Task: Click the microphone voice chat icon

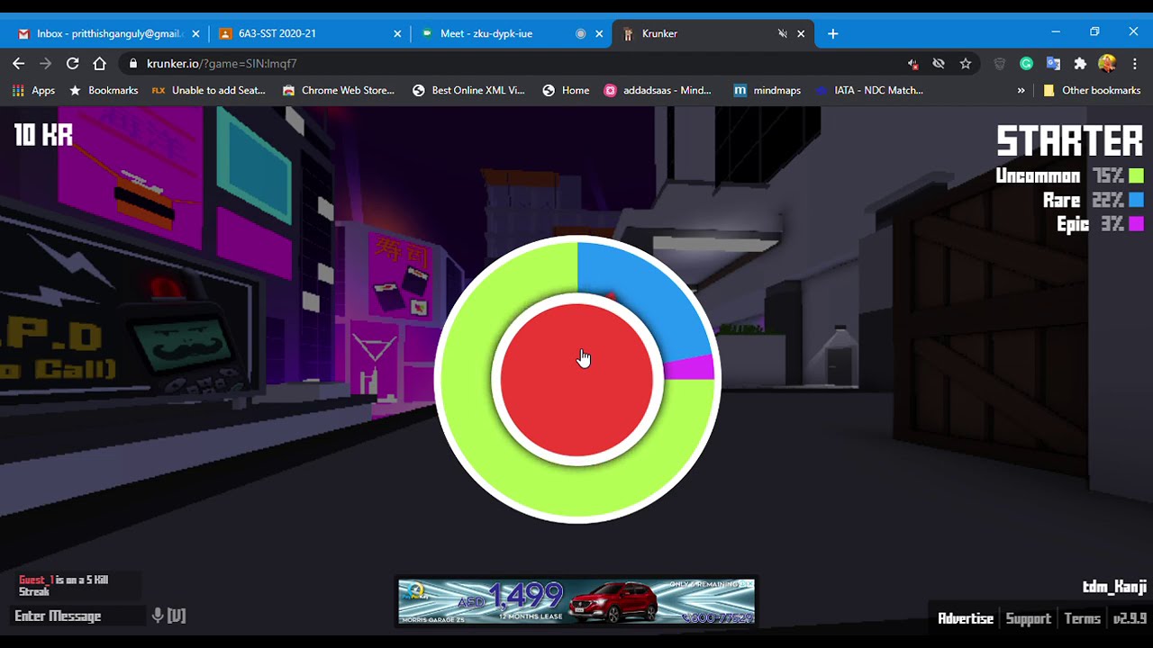Action: click(x=158, y=616)
